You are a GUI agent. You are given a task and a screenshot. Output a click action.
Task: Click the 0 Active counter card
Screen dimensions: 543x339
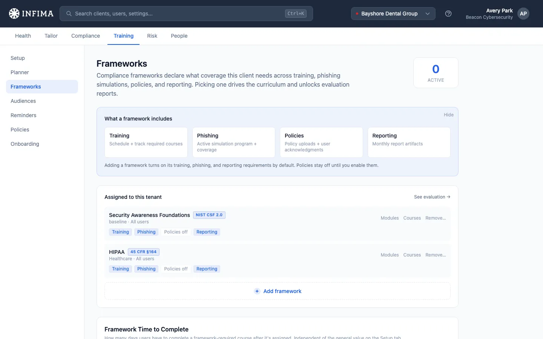click(x=436, y=73)
